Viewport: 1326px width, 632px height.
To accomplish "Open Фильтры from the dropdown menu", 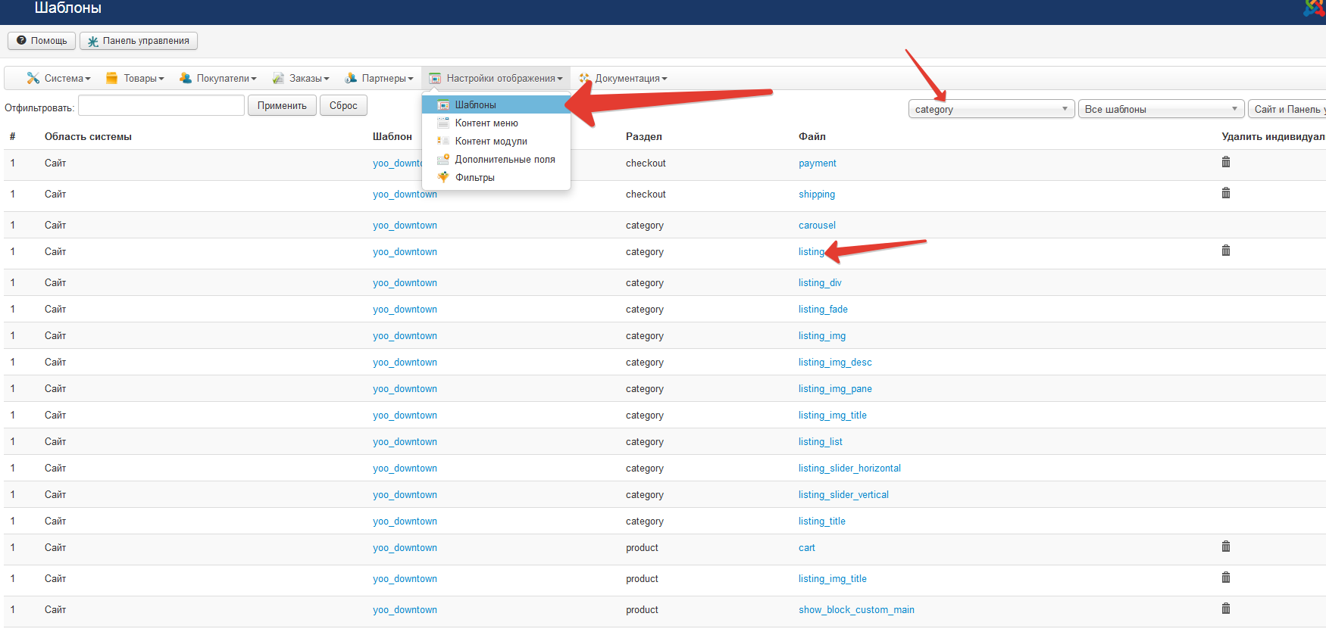I will click(x=496, y=177).
